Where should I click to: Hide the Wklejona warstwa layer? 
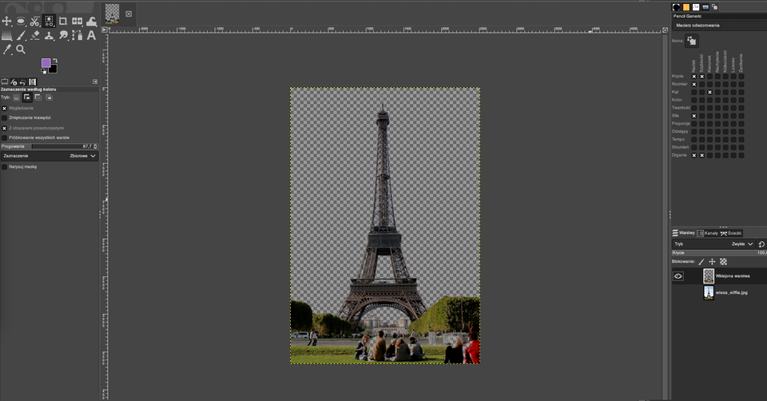click(x=678, y=276)
